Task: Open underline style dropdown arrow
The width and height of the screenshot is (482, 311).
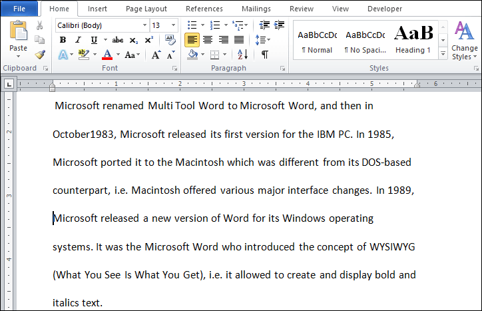Action: [105, 40]
